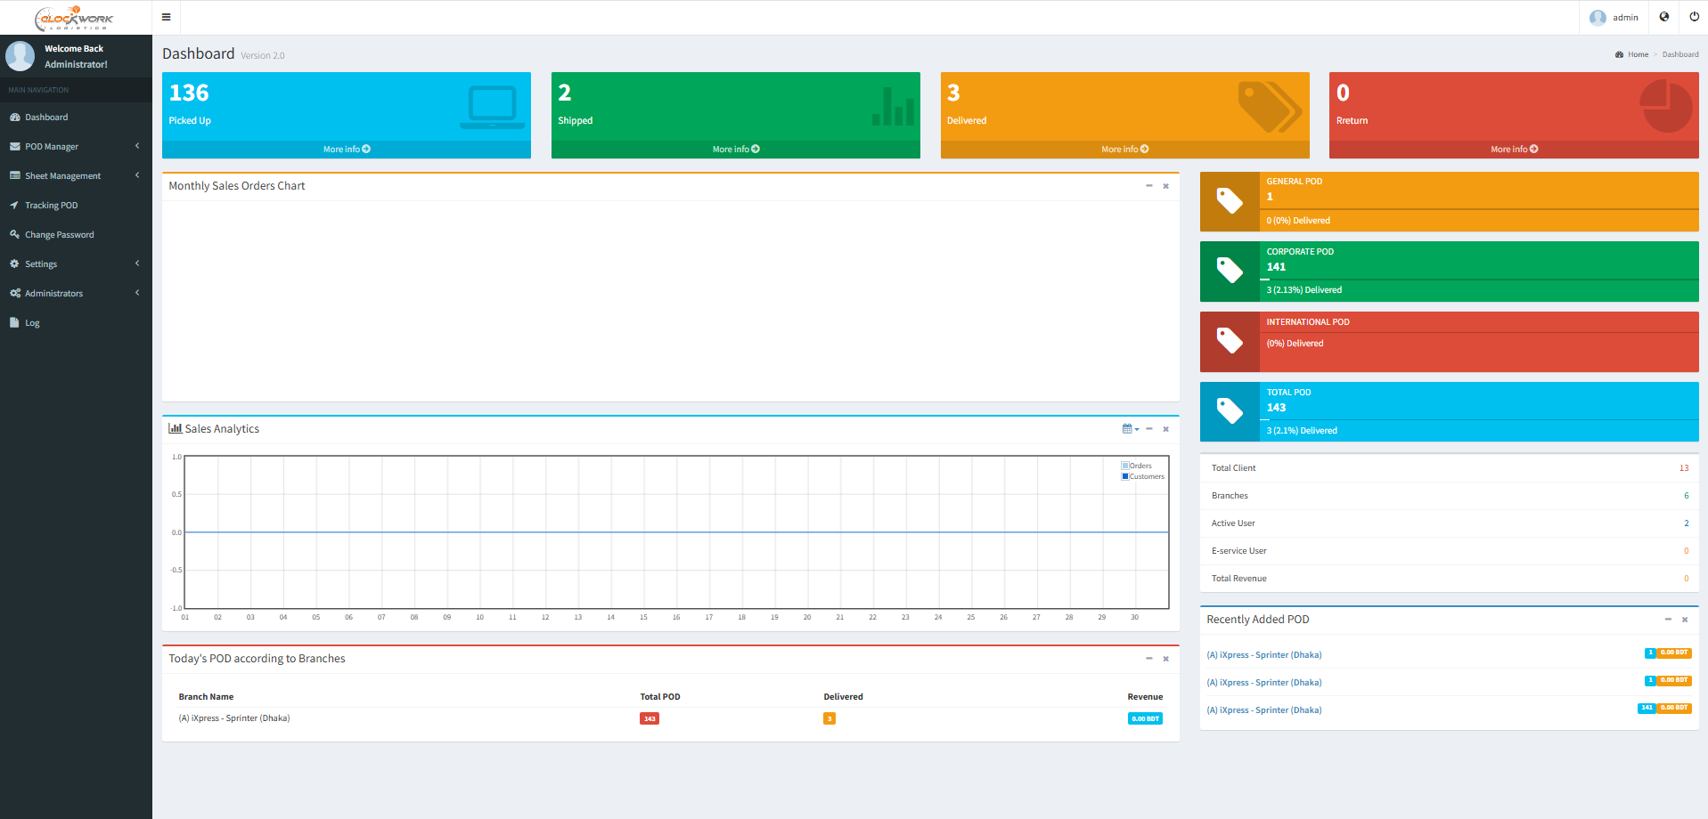1708x819 pixels.
Task: Open Tracking POD from the sidebar
Action: tap(52, 206)
